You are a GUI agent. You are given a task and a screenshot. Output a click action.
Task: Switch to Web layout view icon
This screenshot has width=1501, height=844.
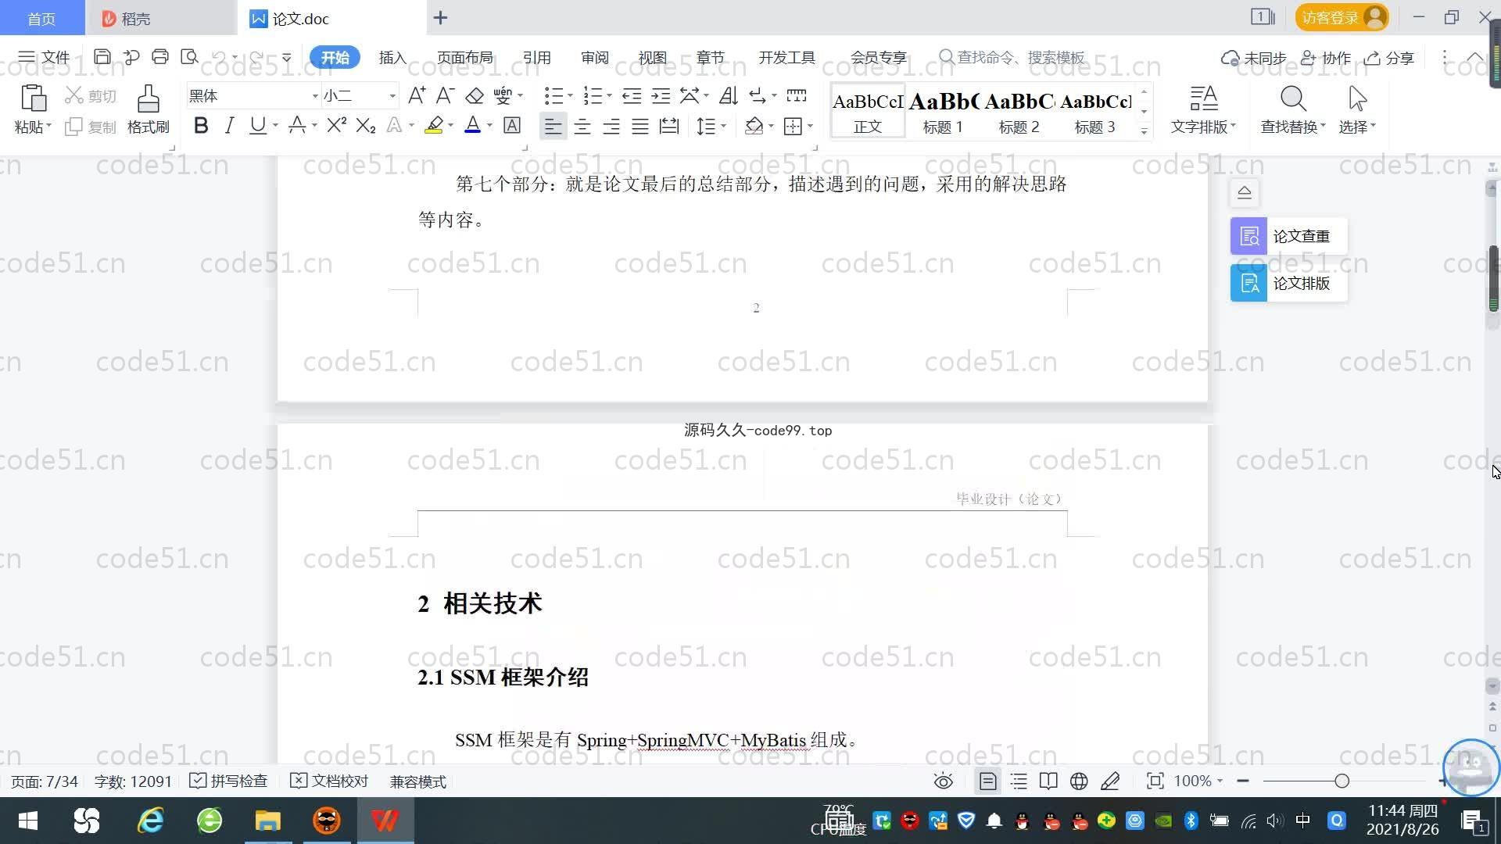[1079, 781]
